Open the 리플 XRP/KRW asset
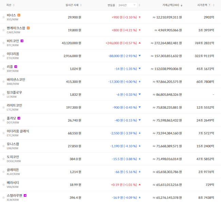 pyautogui.click(x=13, y=68)
